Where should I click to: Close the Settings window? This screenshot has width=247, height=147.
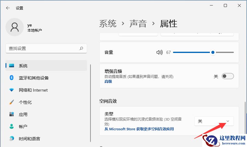click(239, 5)
